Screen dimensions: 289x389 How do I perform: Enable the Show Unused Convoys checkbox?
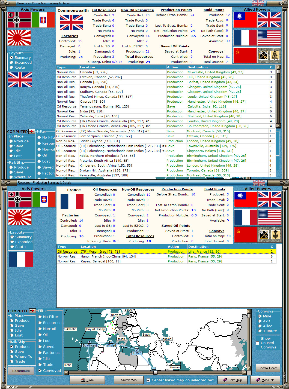[x=258, y=343]
